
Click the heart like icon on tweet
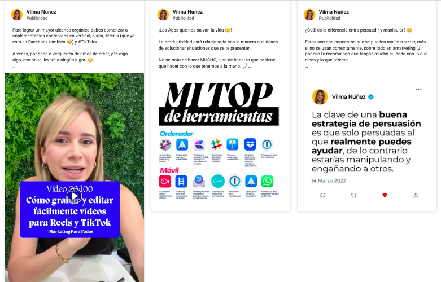[385, 195]
